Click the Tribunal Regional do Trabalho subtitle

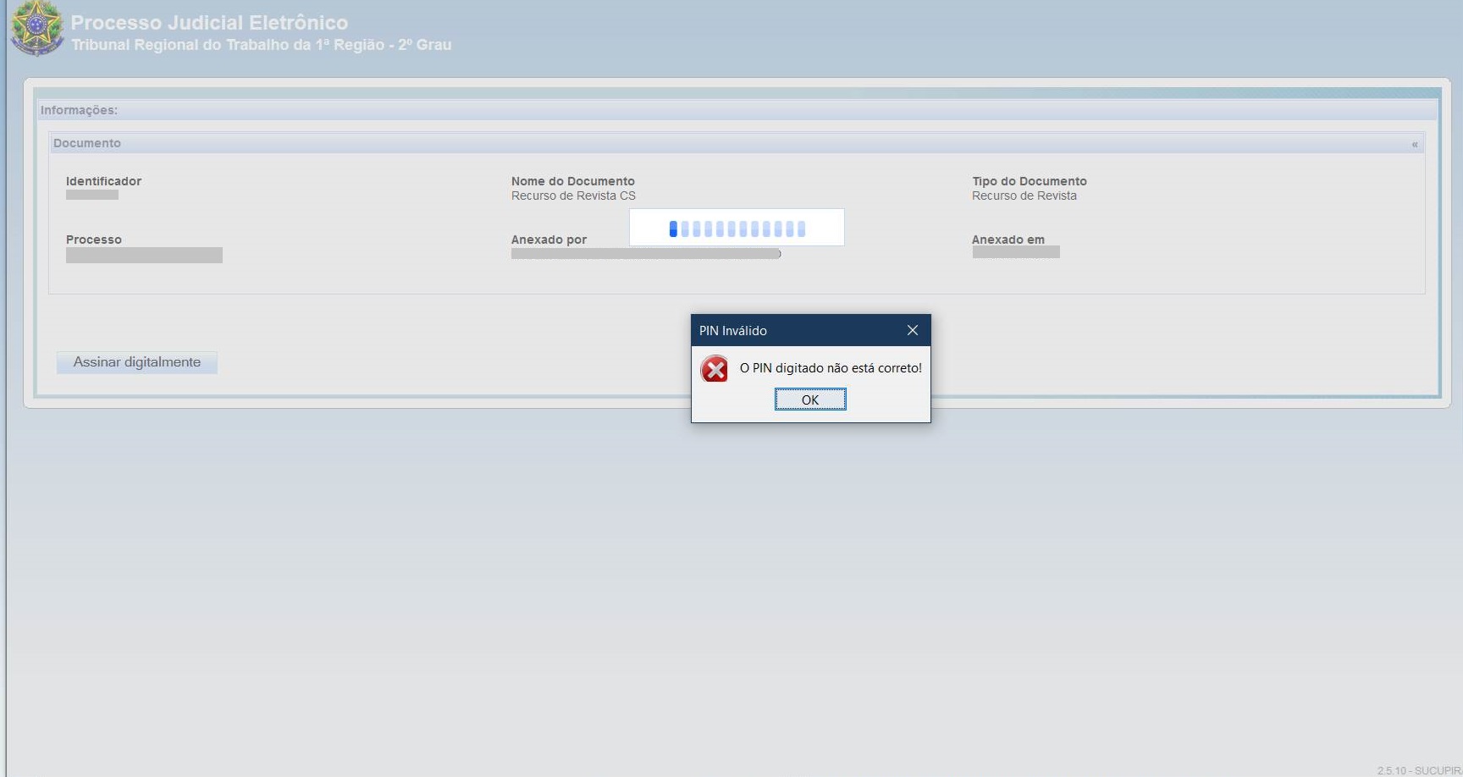tap(261, 45)
